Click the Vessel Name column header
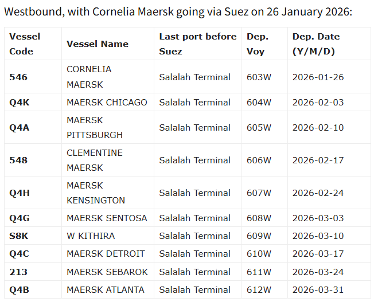This screenshot has width=374, height=302. (98, 44)
